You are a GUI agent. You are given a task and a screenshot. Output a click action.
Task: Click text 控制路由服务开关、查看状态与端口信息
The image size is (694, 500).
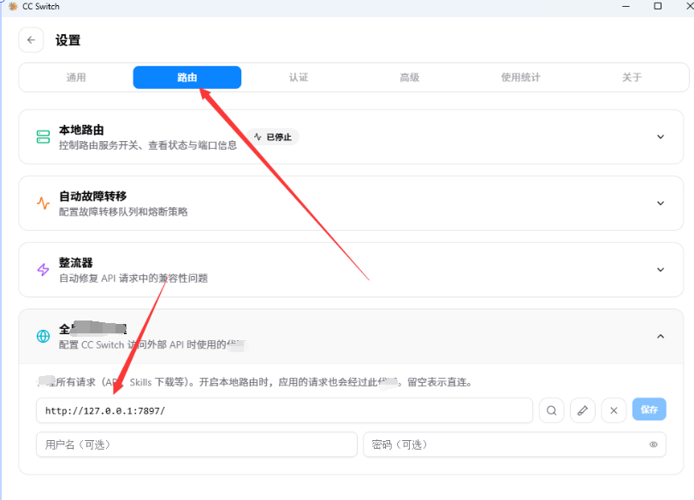(148, 145)
